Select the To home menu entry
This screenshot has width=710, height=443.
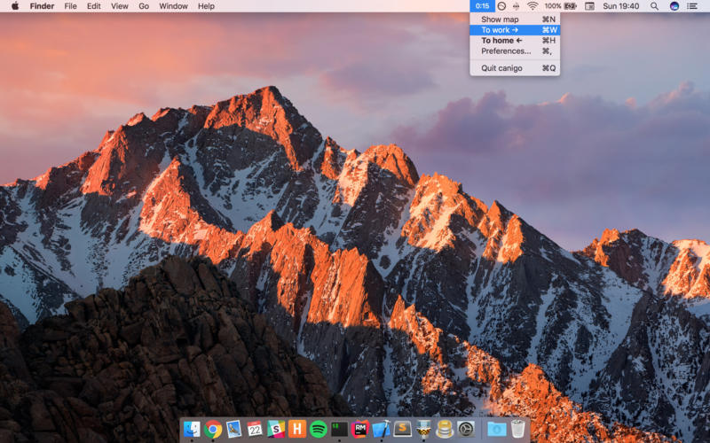pyautogui.click(x=515, y=40)
